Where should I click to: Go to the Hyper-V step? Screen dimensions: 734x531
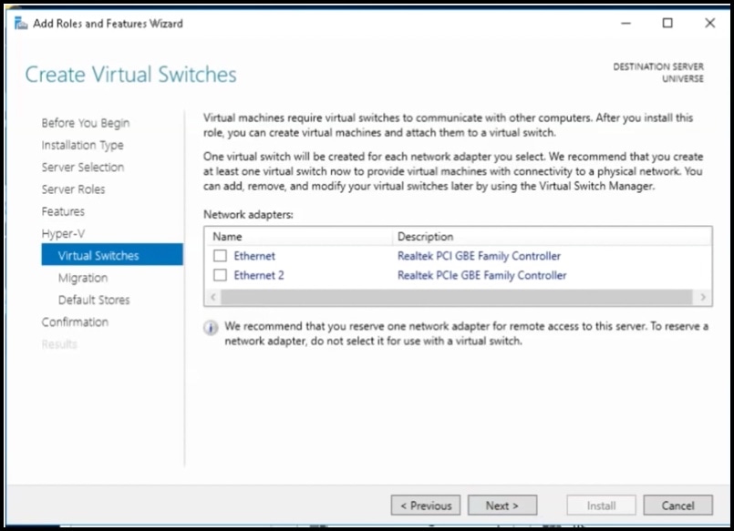point(63,233)
